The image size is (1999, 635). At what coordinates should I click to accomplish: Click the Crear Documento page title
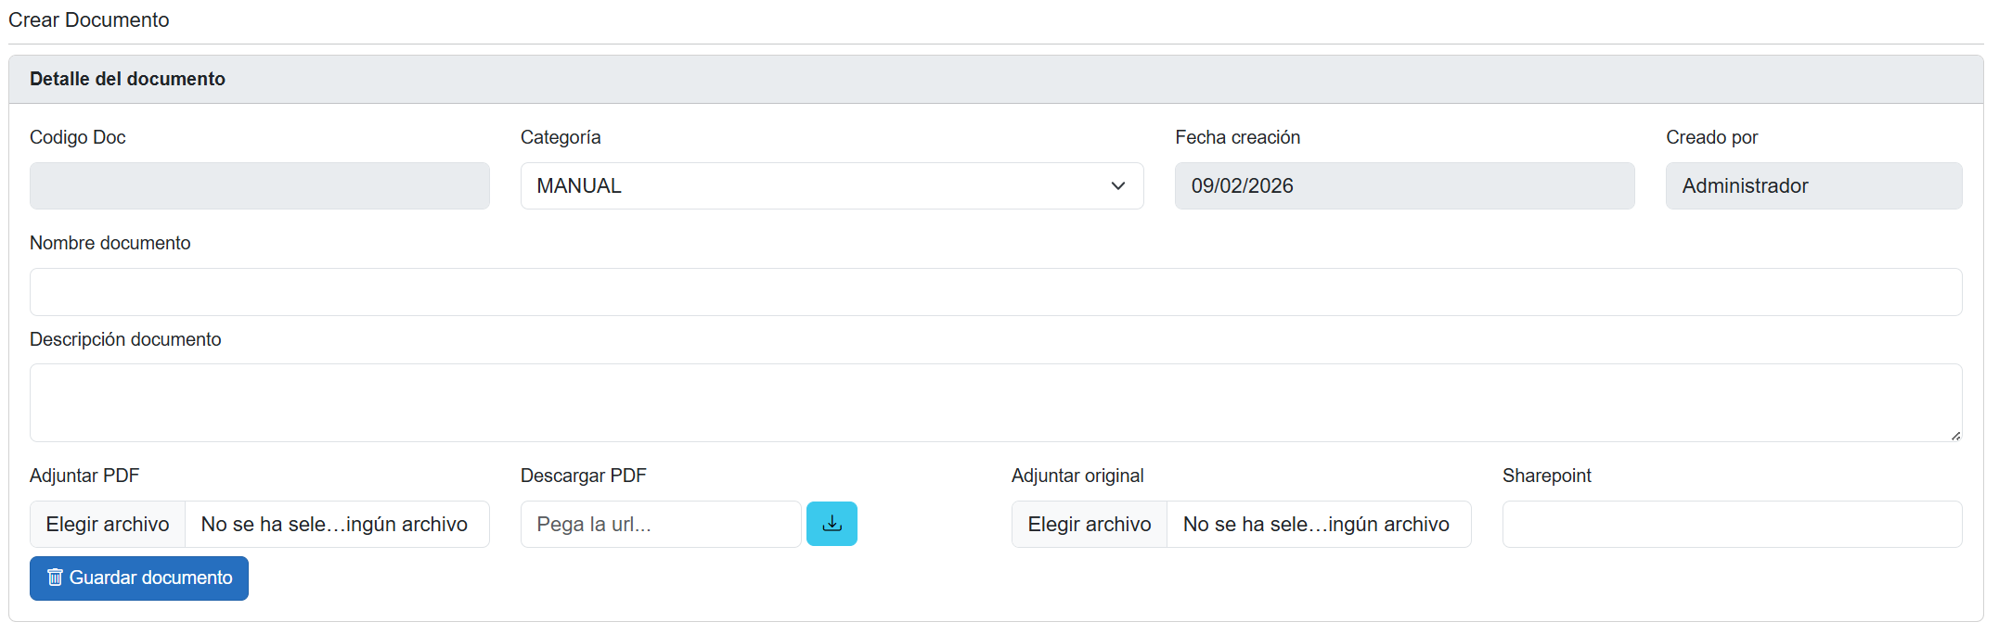[89, 19]
